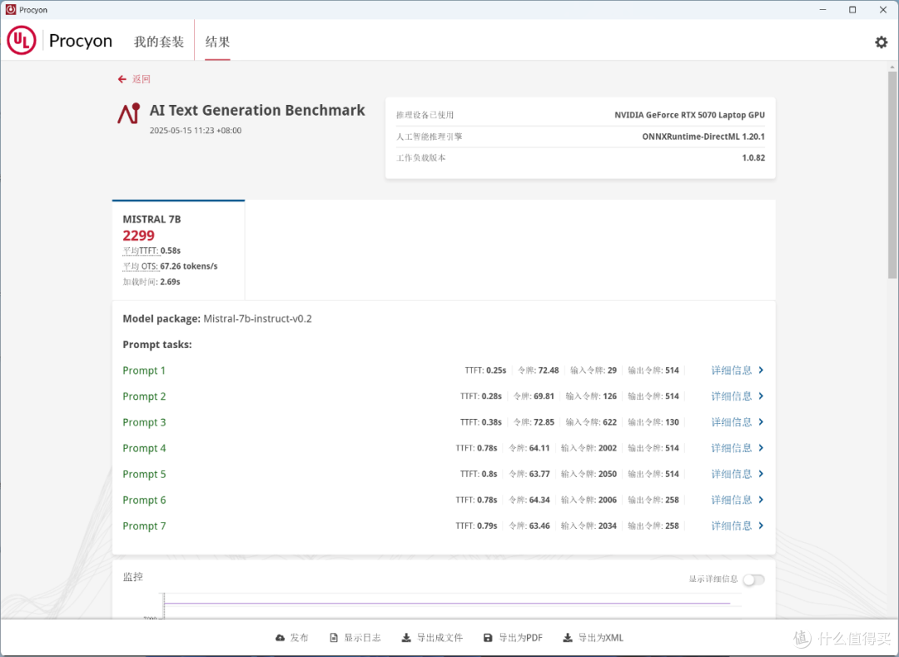
Task: Click the Procyon application name text
Action: point(80,41)
